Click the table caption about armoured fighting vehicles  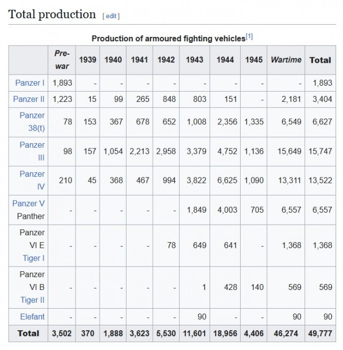pyautogui.click(x=168, y=39)
